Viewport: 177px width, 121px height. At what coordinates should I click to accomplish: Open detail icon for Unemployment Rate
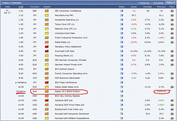coord(121,33)
